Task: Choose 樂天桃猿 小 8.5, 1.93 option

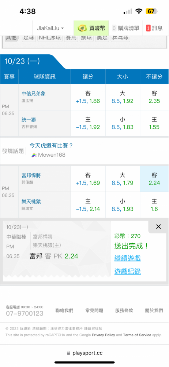Action: [x=123, y=205]
